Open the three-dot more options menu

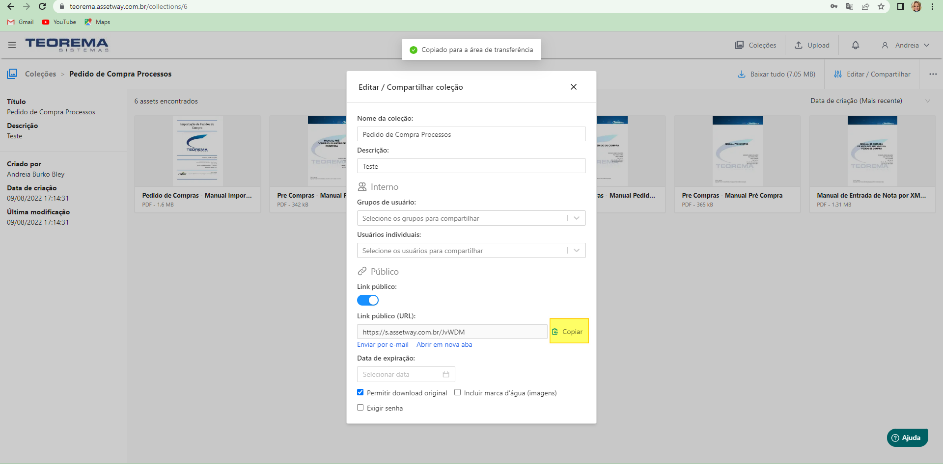coord(933,74)
